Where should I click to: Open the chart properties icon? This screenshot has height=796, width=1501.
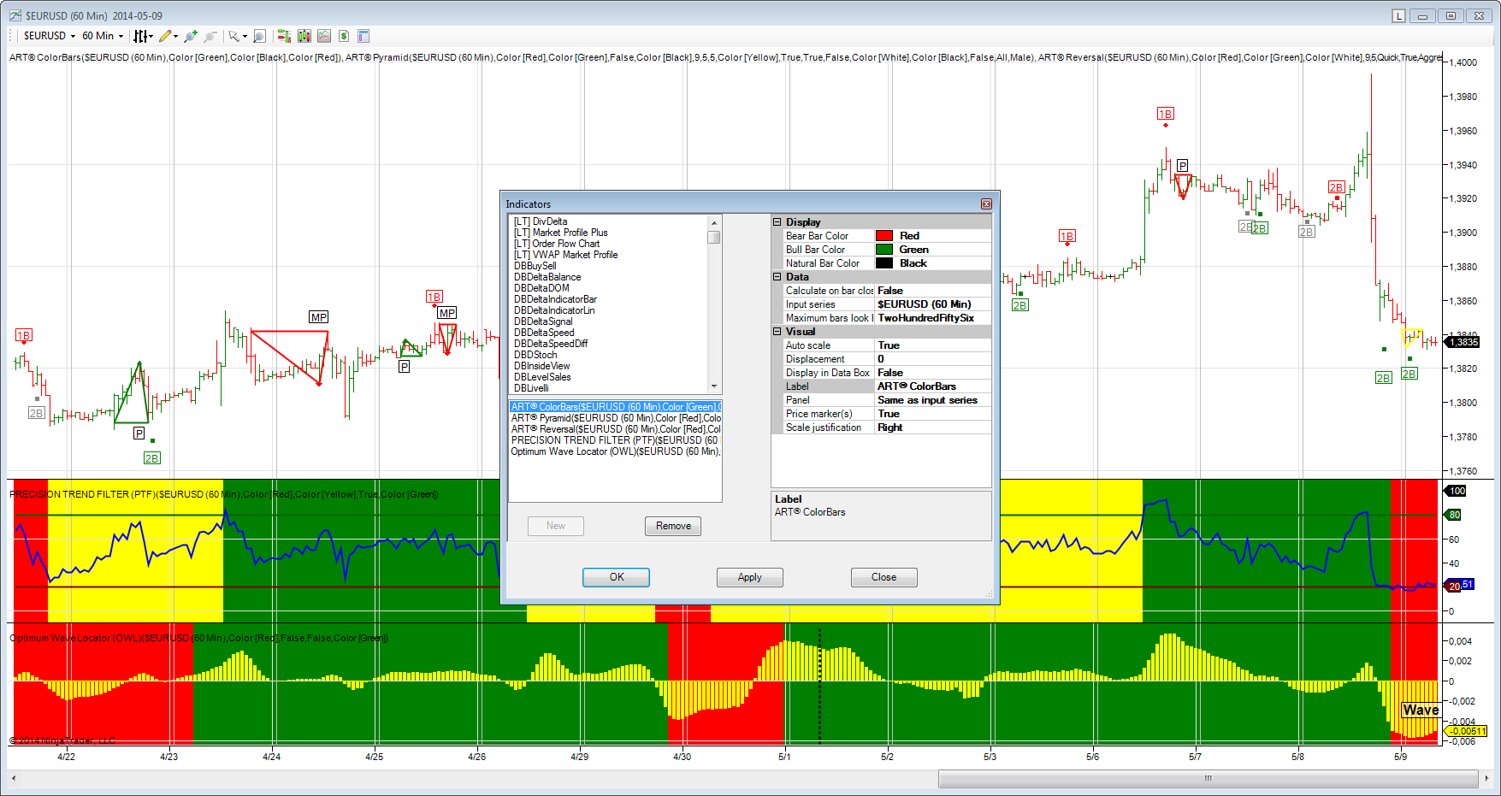[363, 36]
